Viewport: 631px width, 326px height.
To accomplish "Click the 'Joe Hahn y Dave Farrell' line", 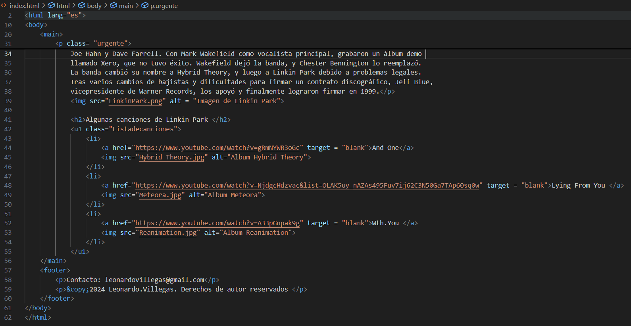I will click(246, 54).
